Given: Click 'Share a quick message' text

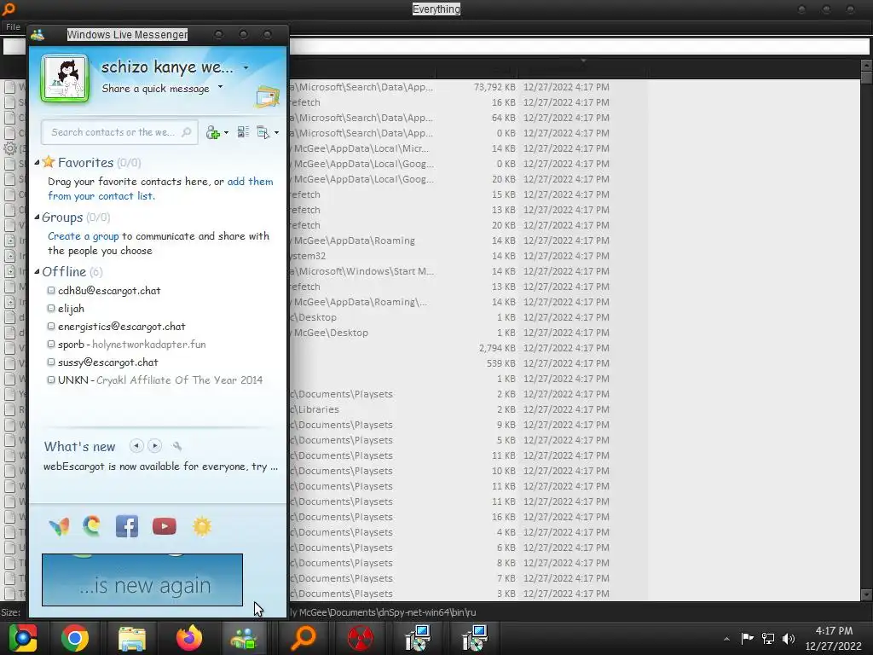Looking at the screenshot, I should click(x=155, y=89).
